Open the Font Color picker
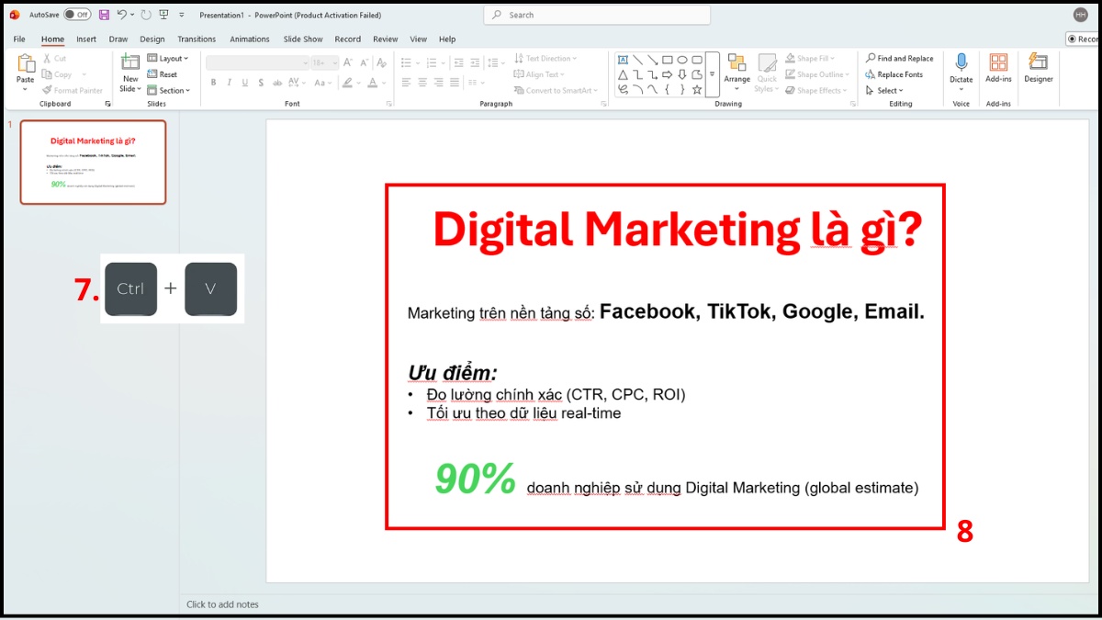Image resolution: width=1102 pixels, height=620 pixels. tap(373, 82)
